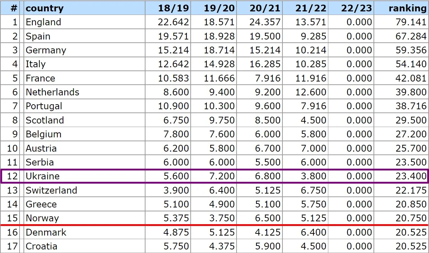Screen dimensions: 429x253
Task: Select Netherlands in the country column
Action: point(52,92)
